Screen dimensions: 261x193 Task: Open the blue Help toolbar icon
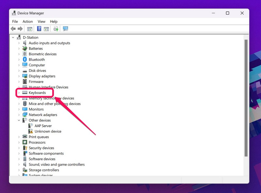coord(39,29)
